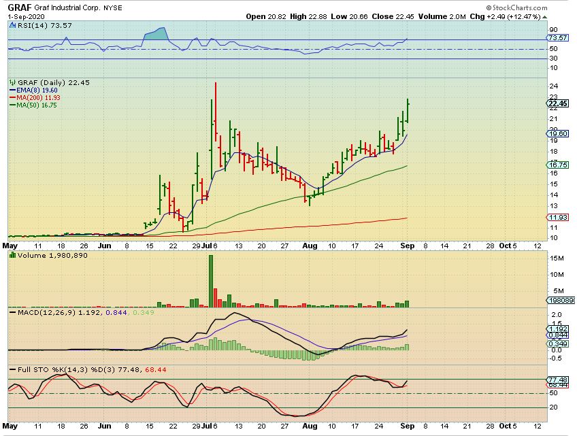Click the Volume histogram legend icon

tap(12, 254)
